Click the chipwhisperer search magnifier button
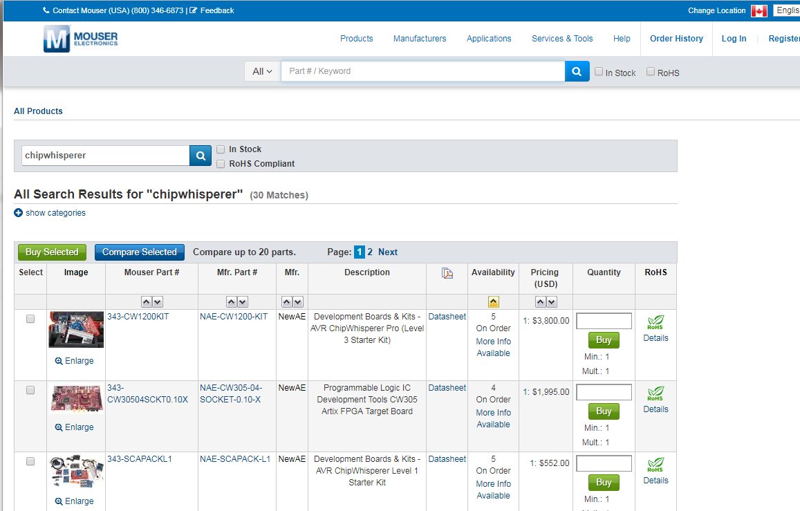The image size is (800, 511). click(201, 156)
